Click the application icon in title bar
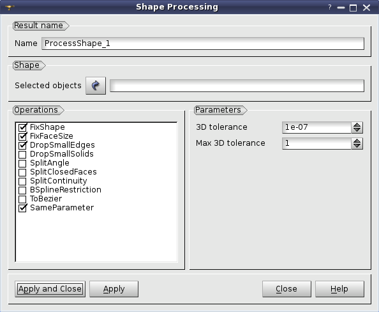Screen dimensions: 379x312 point(10,7)
